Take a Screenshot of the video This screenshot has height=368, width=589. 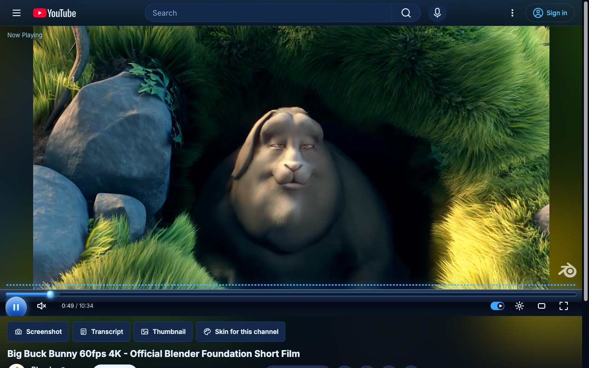click(38, 332)
